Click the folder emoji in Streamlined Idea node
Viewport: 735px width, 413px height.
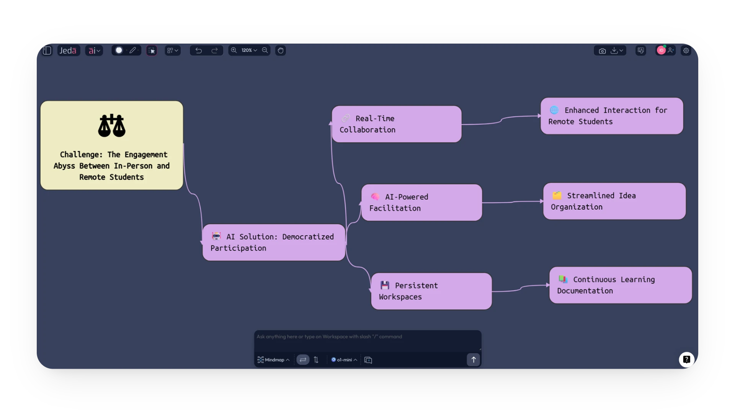click(557, 195)
